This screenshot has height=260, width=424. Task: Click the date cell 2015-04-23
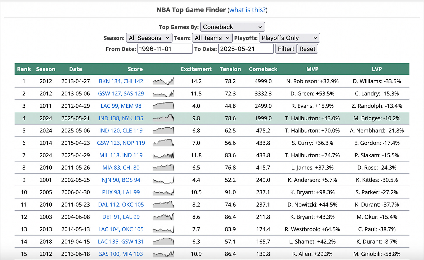75,143
